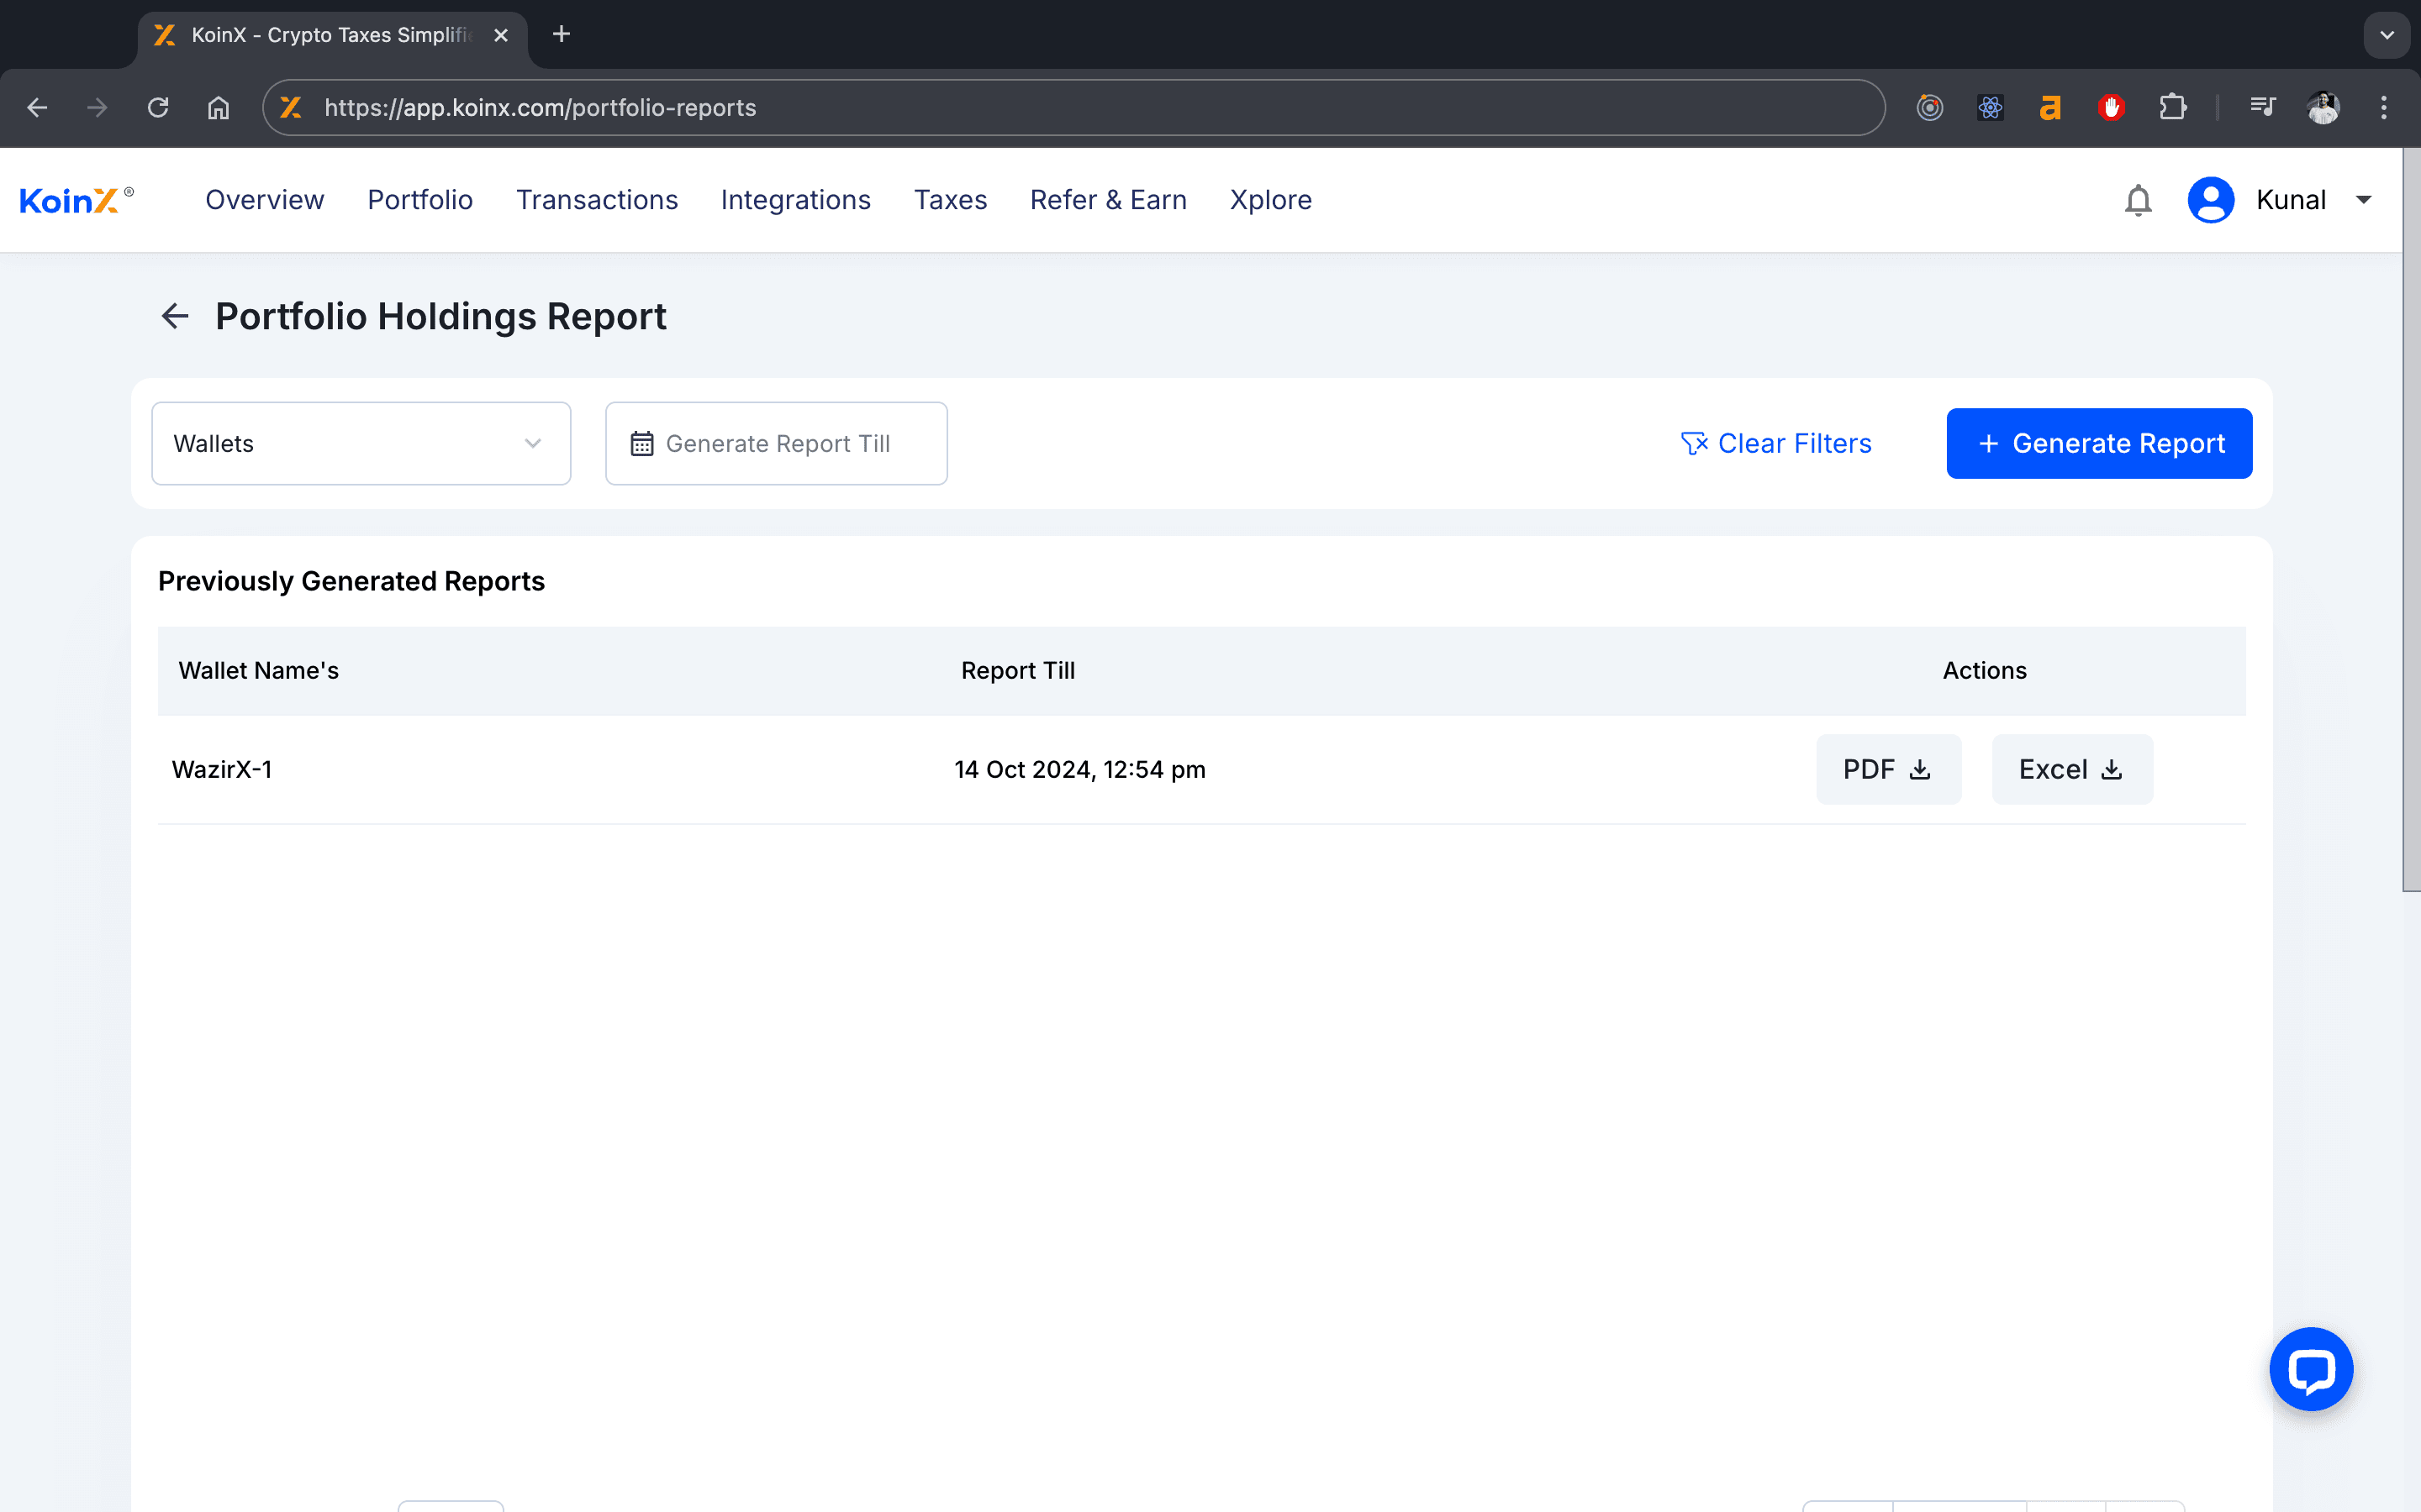Click the back arrow icon
The image size is (2421, 1512).
coord(172,315)
